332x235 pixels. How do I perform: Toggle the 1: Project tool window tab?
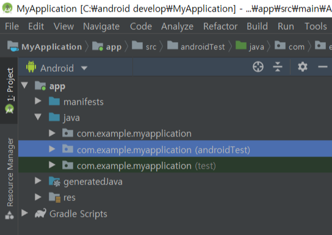(x=9, y=91)
